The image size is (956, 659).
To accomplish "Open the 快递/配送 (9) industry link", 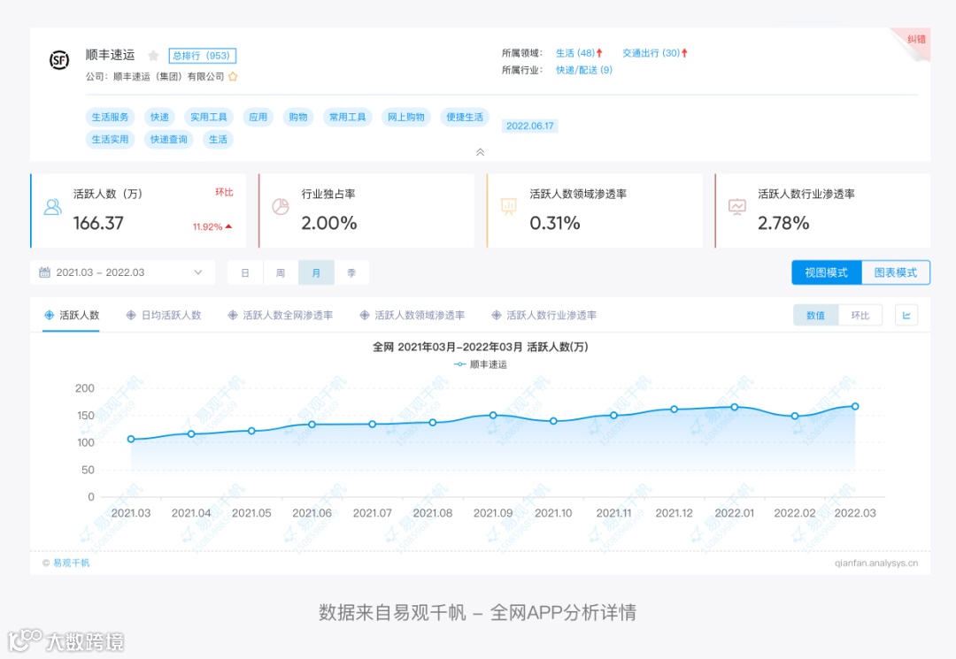I will pyautogui.click(x=584, y=70).
